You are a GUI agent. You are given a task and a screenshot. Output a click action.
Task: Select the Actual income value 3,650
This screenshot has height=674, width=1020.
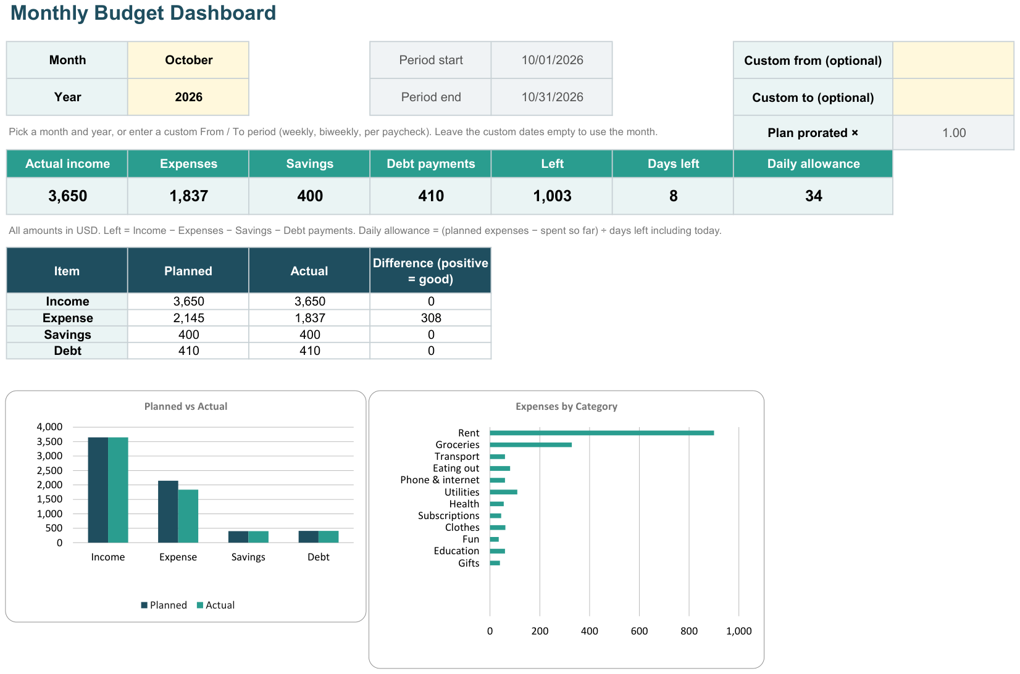click(x=67, y=196)
